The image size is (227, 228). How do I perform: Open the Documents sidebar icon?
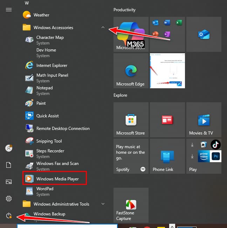[x=9, y=165]
